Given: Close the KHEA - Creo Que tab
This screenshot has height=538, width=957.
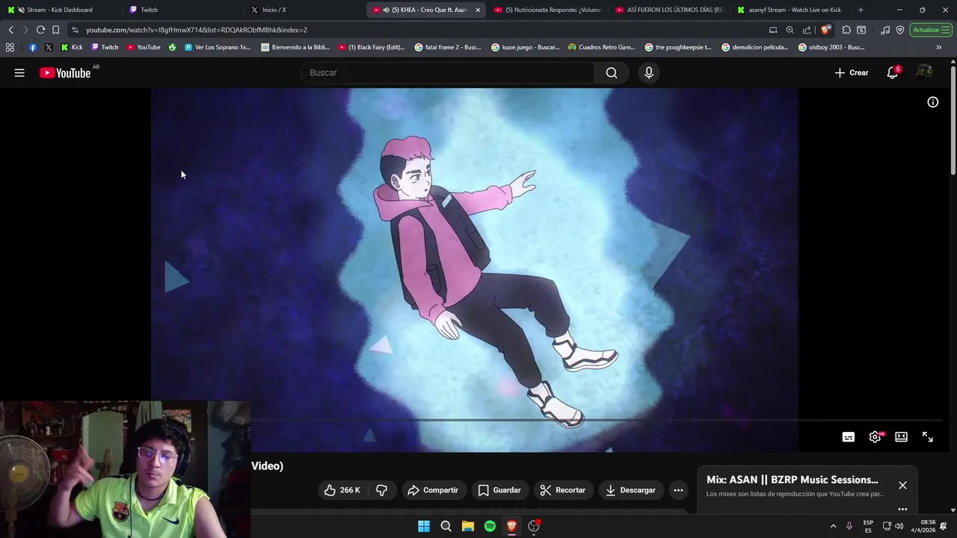Looking at the screenshot, I should point(478,10).
